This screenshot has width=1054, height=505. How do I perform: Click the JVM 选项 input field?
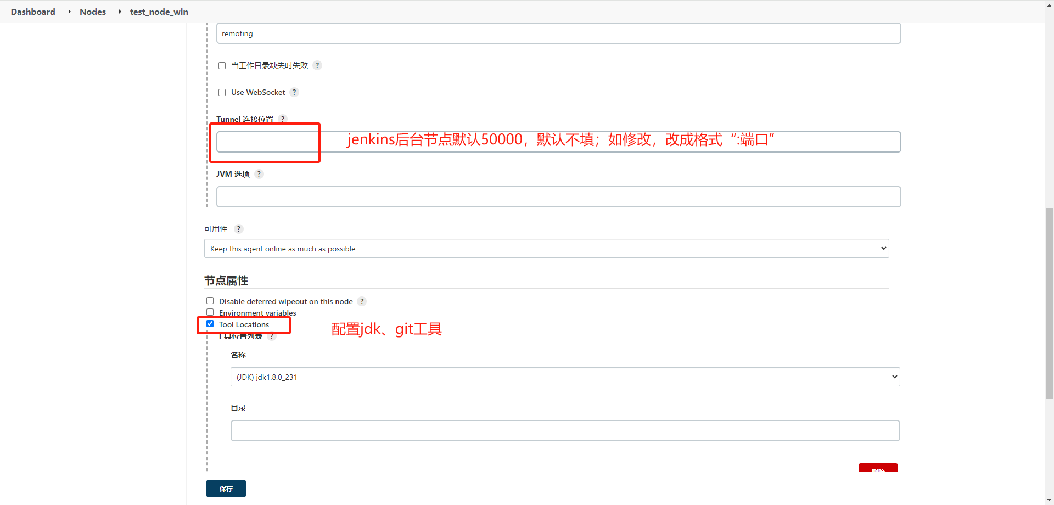tap(558, 197)
